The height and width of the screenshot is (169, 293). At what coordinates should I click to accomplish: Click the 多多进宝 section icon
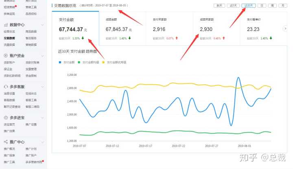click(x=5, y=117)
